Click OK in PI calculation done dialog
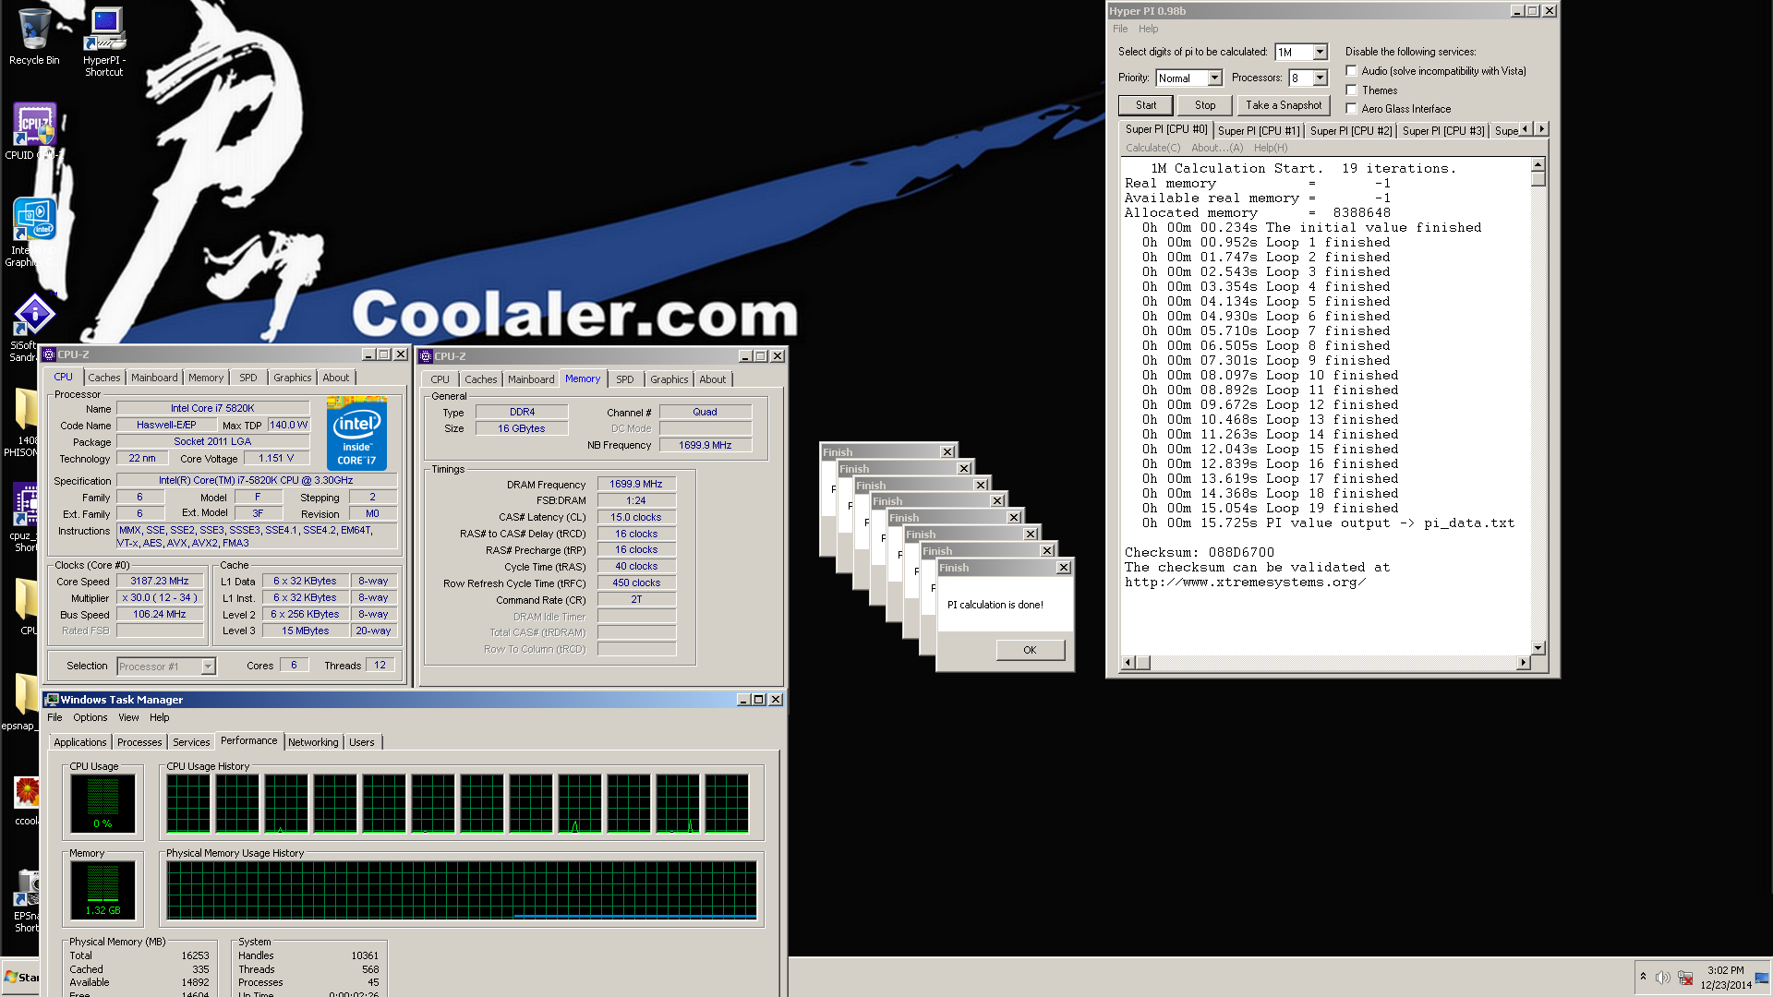 [1030, 650]
